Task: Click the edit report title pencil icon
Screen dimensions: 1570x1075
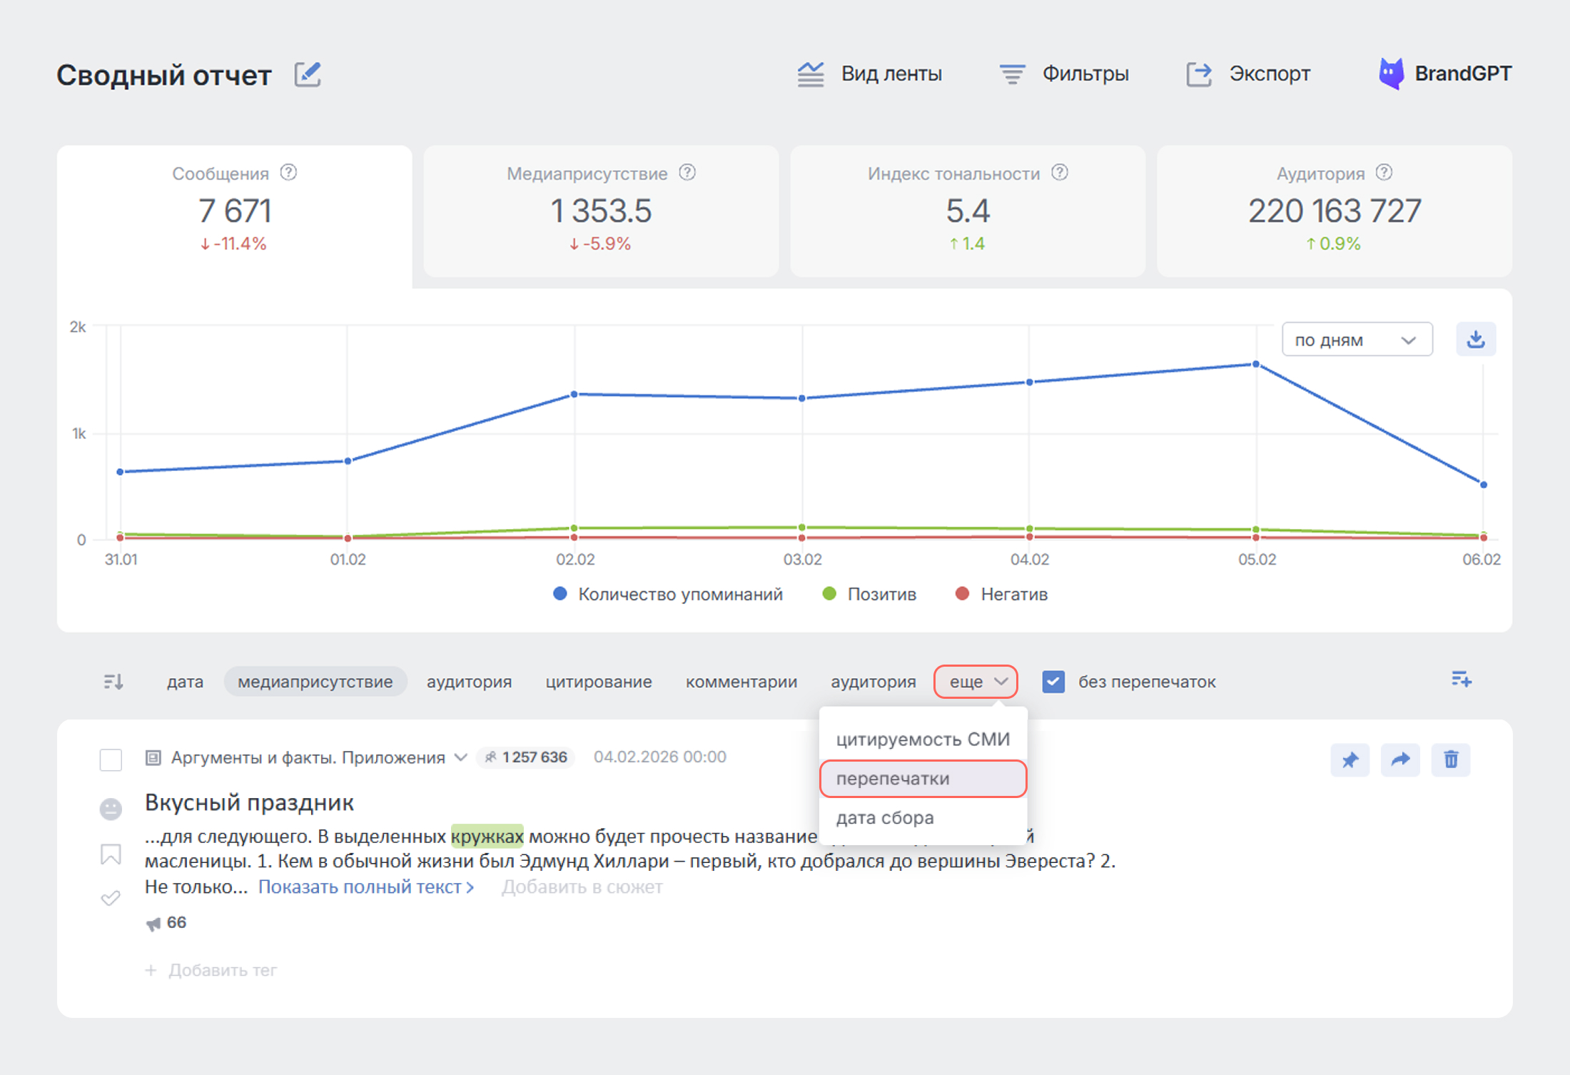Action: 308,74
